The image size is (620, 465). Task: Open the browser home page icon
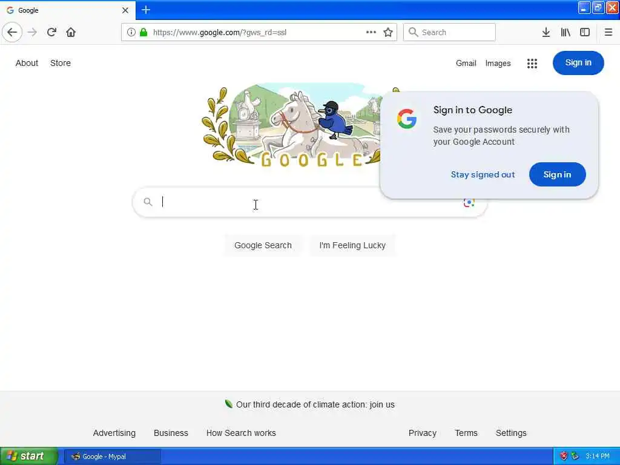(71, 32)
